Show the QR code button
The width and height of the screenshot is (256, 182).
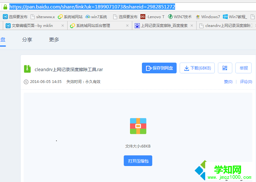(225, 68)
